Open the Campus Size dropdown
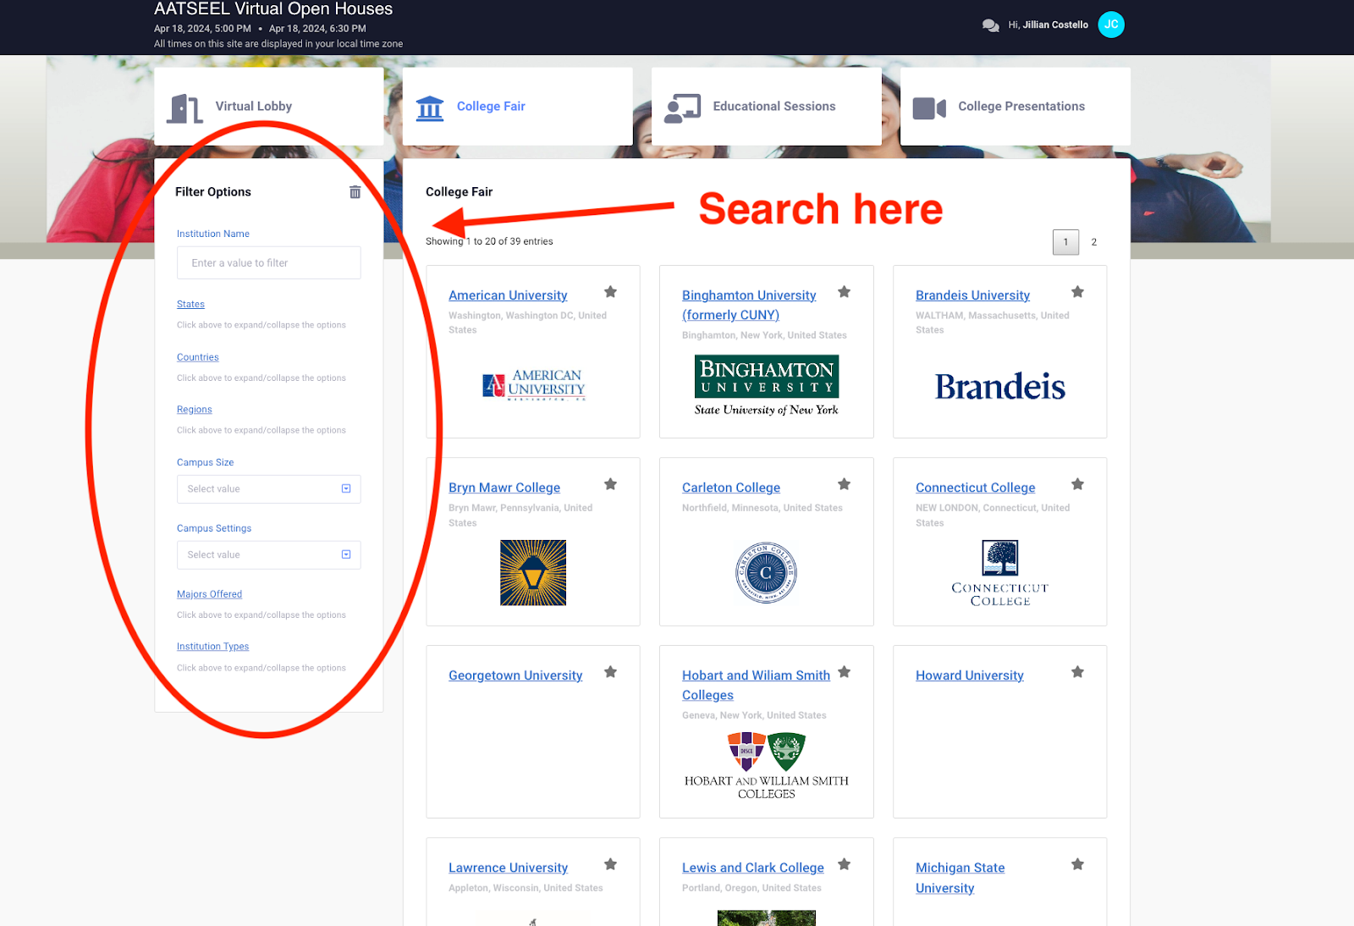Screen dimensions: 1354x926 (269, 489)
